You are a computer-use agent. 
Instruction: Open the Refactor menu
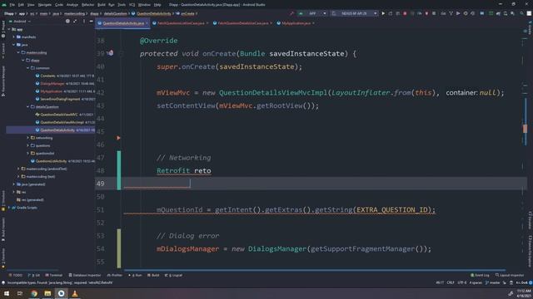click(87, 5)
